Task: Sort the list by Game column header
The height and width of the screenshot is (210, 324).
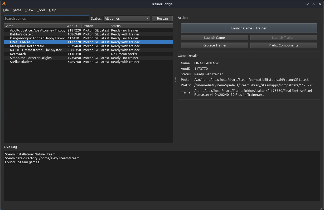Action: coord(35,26)
